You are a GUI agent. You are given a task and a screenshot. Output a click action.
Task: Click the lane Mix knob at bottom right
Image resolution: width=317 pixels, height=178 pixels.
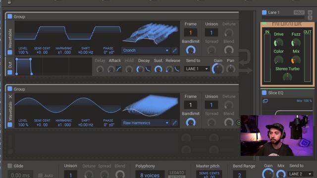click(x=281, y=174)
